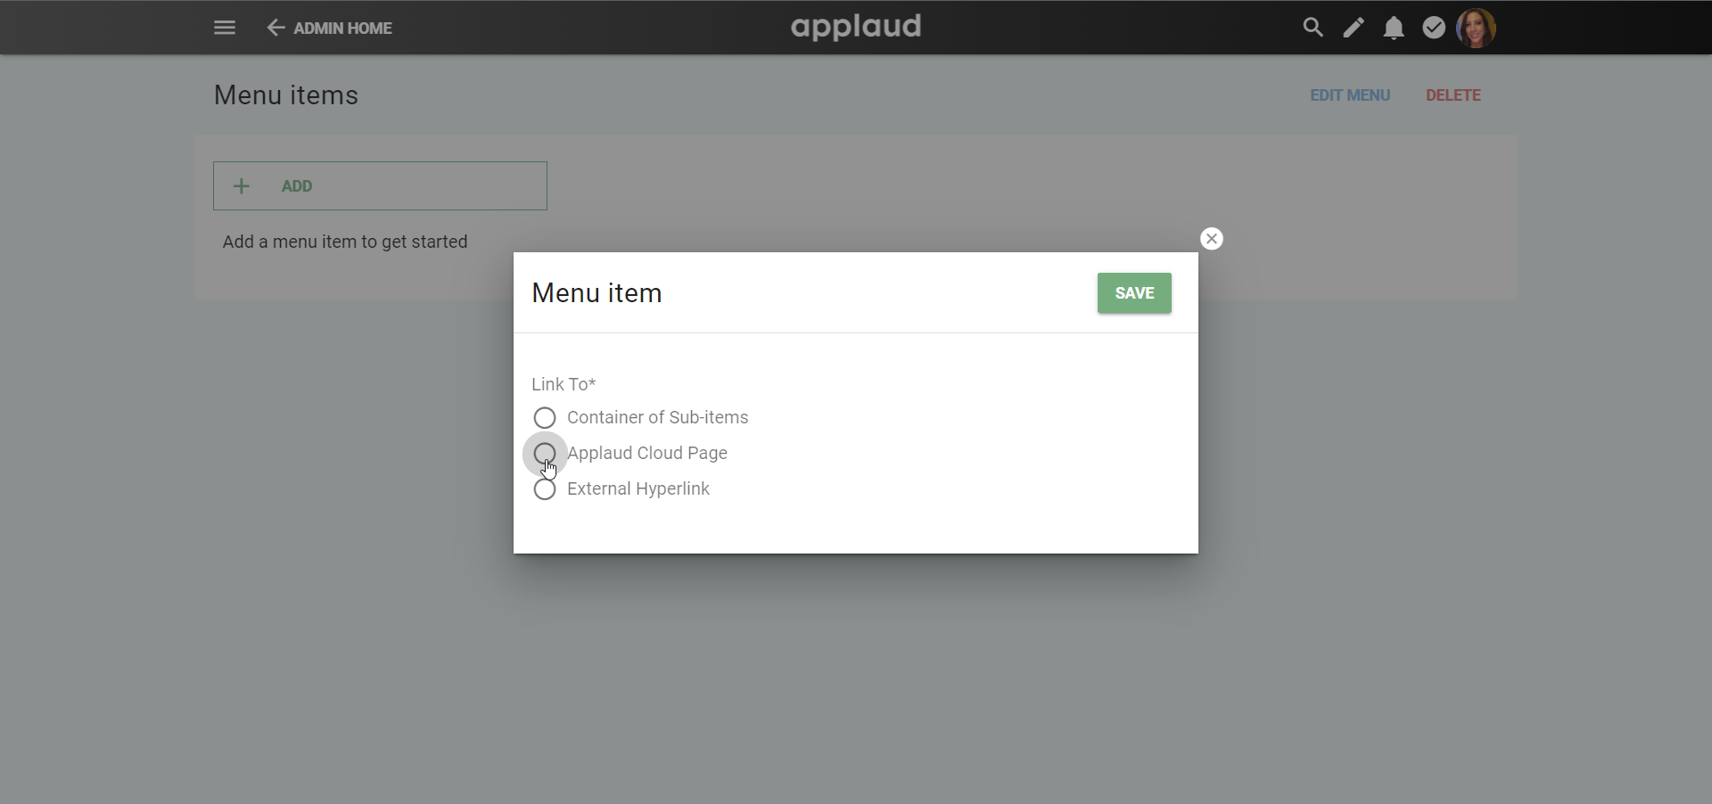
Task: Select External Hyperlink radio option
Action: (x=545, y=489)
